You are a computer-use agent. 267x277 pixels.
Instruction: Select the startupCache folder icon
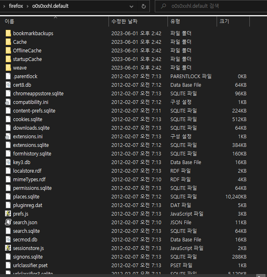pyautogui.click(x=8, y=59)
